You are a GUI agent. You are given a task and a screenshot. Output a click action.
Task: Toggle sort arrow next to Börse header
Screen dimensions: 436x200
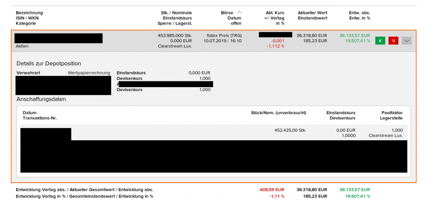(x=239, y=13)
